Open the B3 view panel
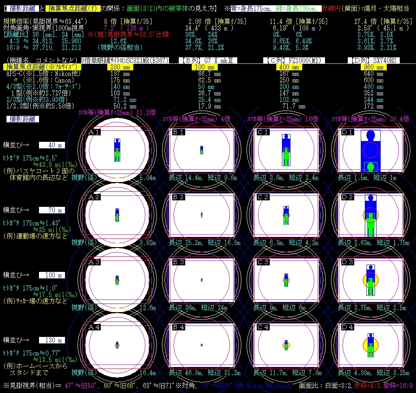The height and width of the screenshot is (393, 416). (201, 280)
